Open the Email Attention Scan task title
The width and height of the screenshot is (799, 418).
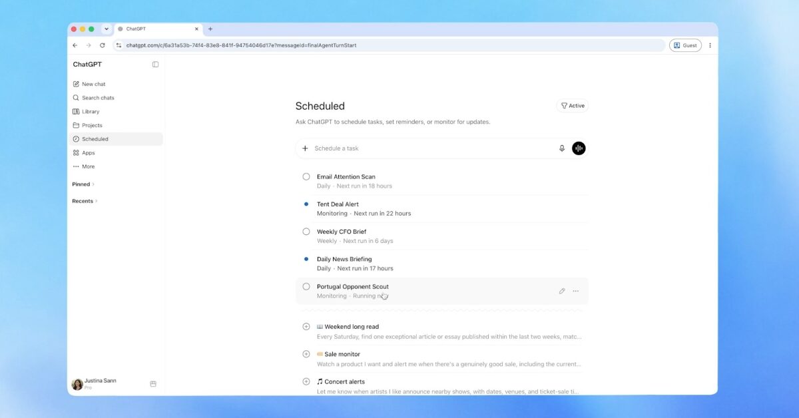(346, 177)
